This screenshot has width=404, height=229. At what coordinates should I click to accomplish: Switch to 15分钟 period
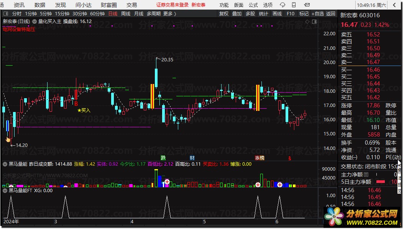[x=62, y=14]
